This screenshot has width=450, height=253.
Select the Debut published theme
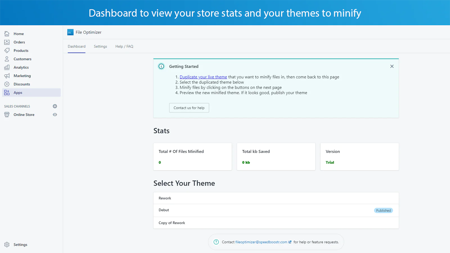164,210
